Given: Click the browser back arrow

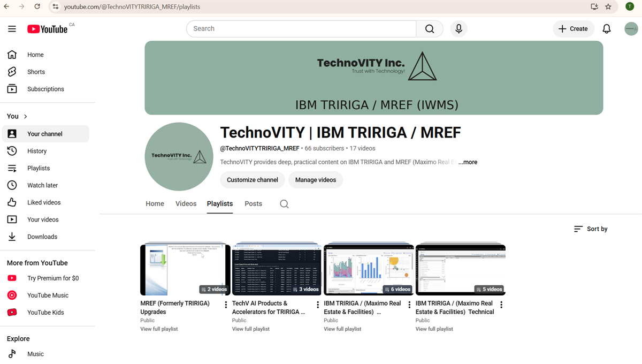Looking at the screenshot, I should [7, 6].
